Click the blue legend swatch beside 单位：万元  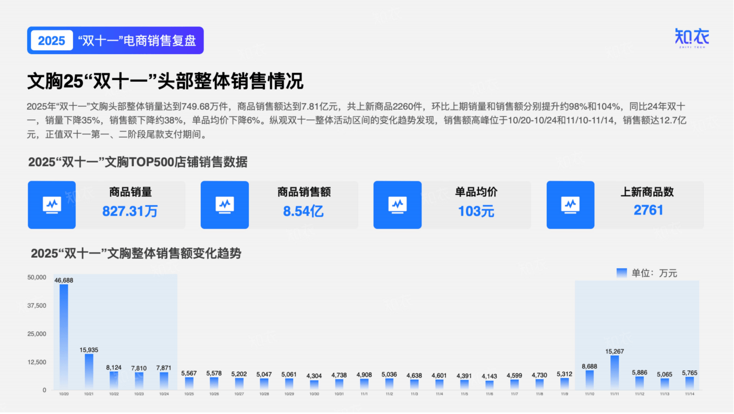pyautogui.click(x=621, y=273)
